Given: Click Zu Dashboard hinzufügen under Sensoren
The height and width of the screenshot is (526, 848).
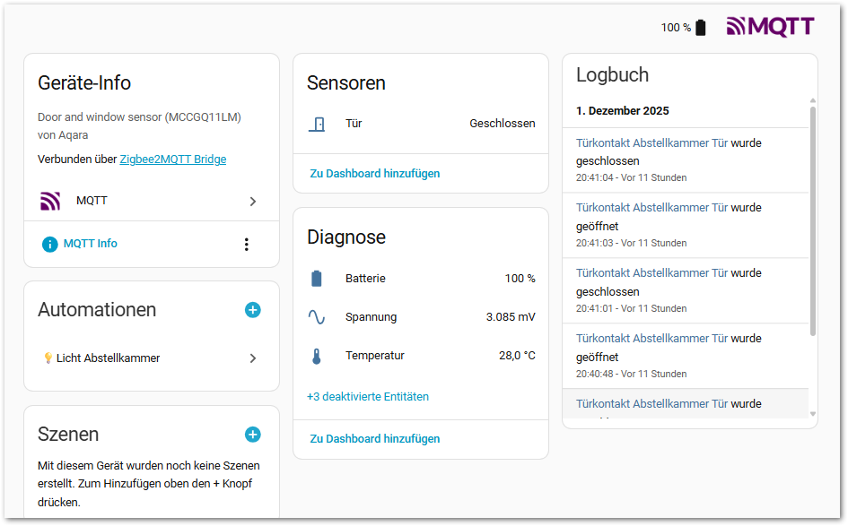Looking at the screenshot, I should tap(375, 174).
